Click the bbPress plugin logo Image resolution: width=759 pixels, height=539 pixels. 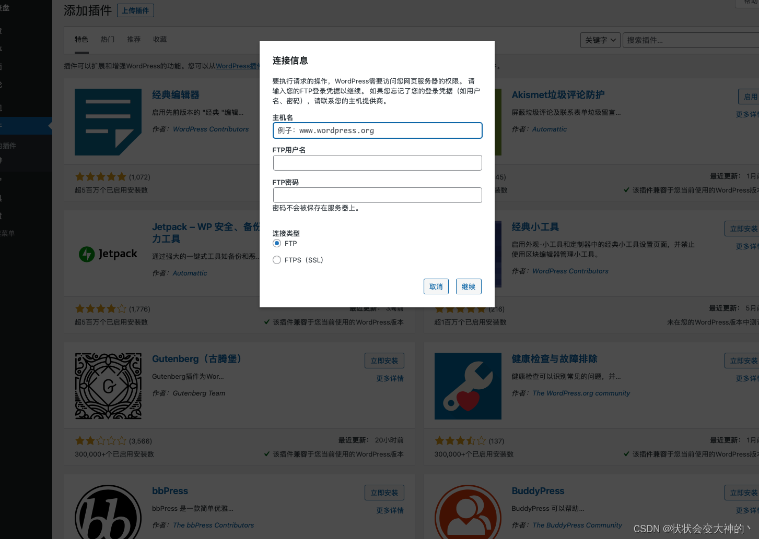[x=108, y=512]
